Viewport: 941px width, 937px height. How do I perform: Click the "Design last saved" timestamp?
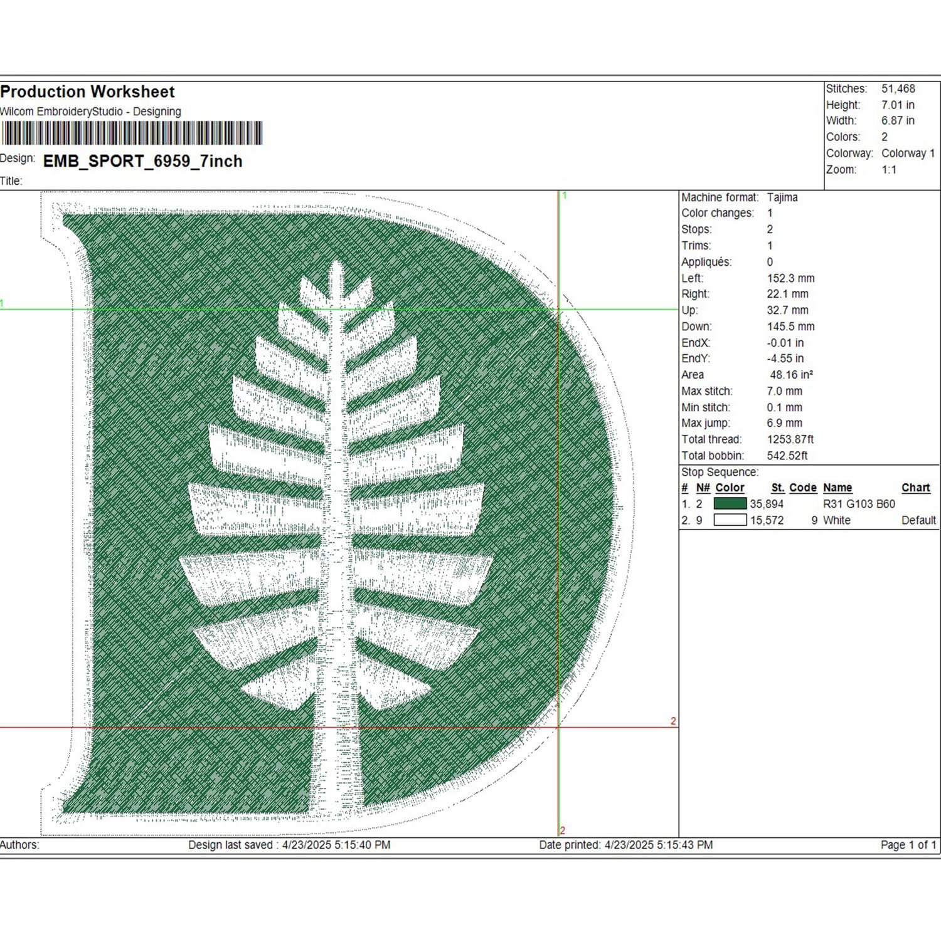(289, 845)
